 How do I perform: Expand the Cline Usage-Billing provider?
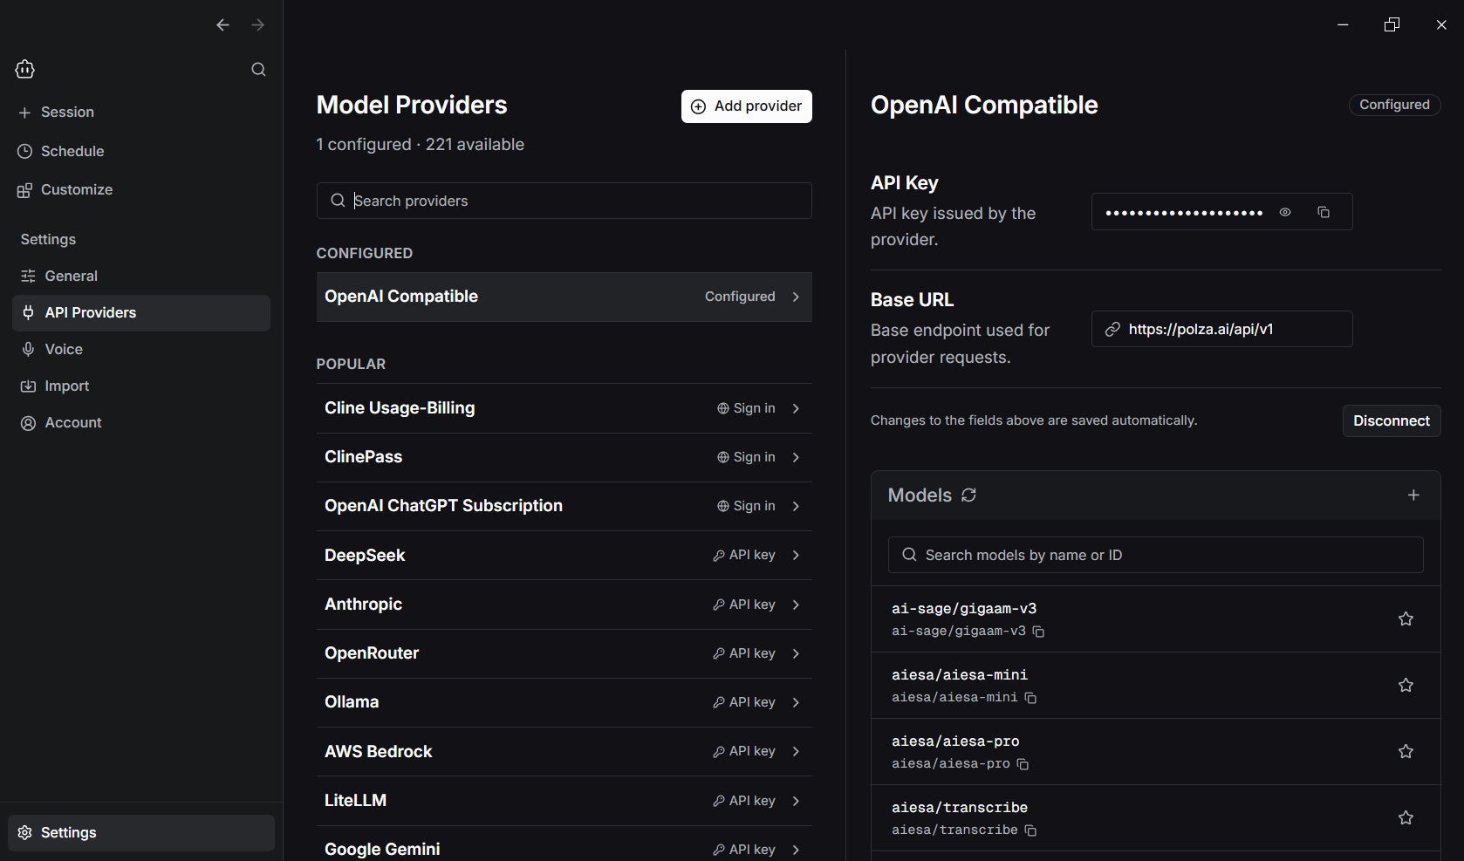[564, 408]
